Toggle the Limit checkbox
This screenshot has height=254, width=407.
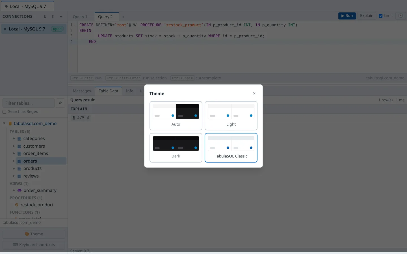pos(380,16)
